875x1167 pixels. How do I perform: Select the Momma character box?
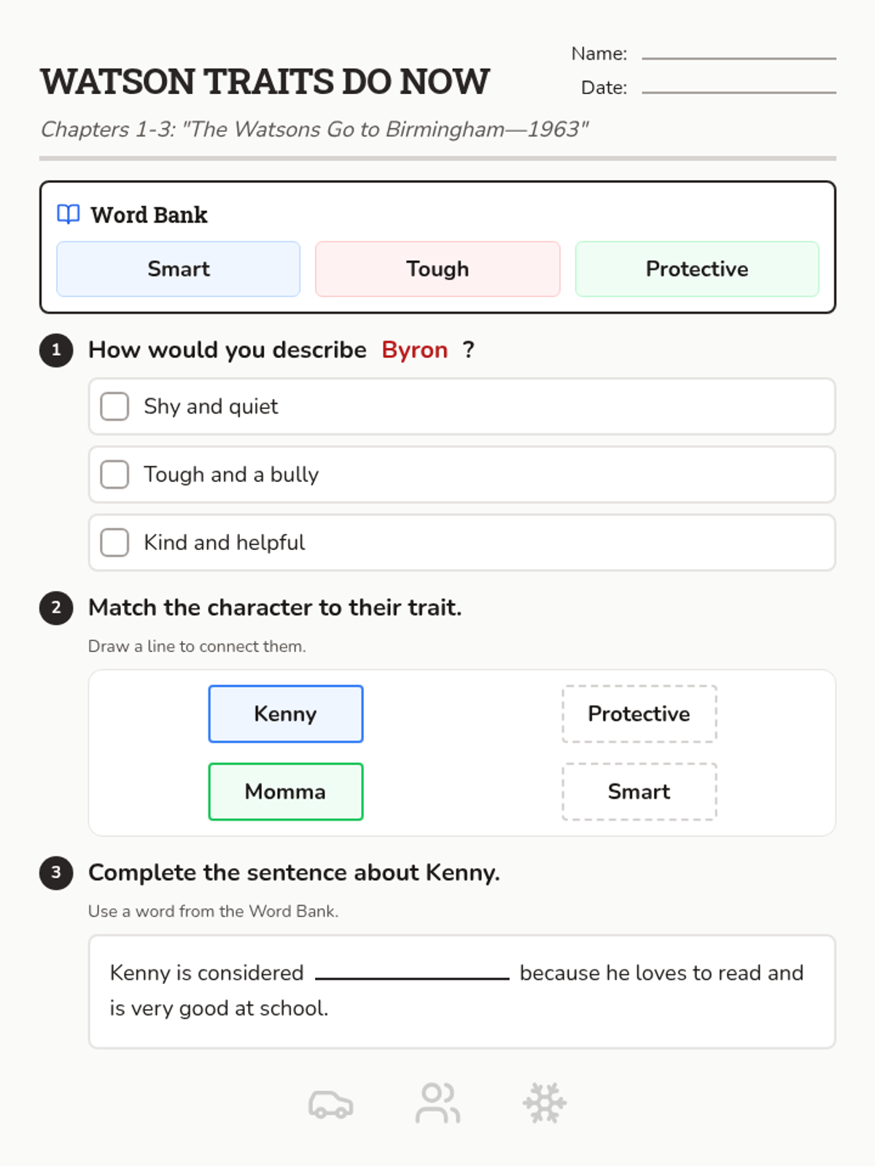(x=286, y=792)
